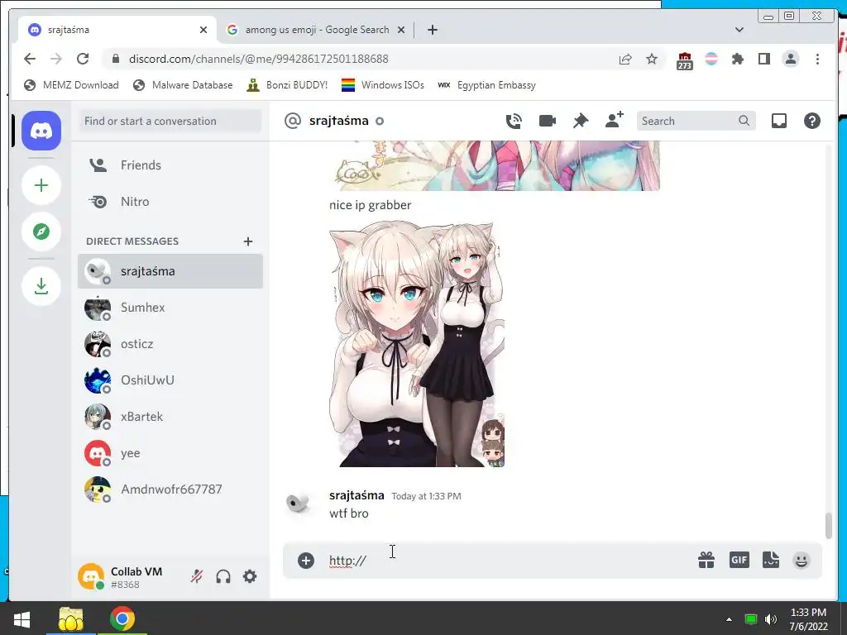The height and width of the screenshot is (635, 847).
Task: Switch to among us emoji Google tab
Action: (317, 30)
